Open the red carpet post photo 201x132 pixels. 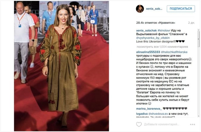[x=61, y=66]
